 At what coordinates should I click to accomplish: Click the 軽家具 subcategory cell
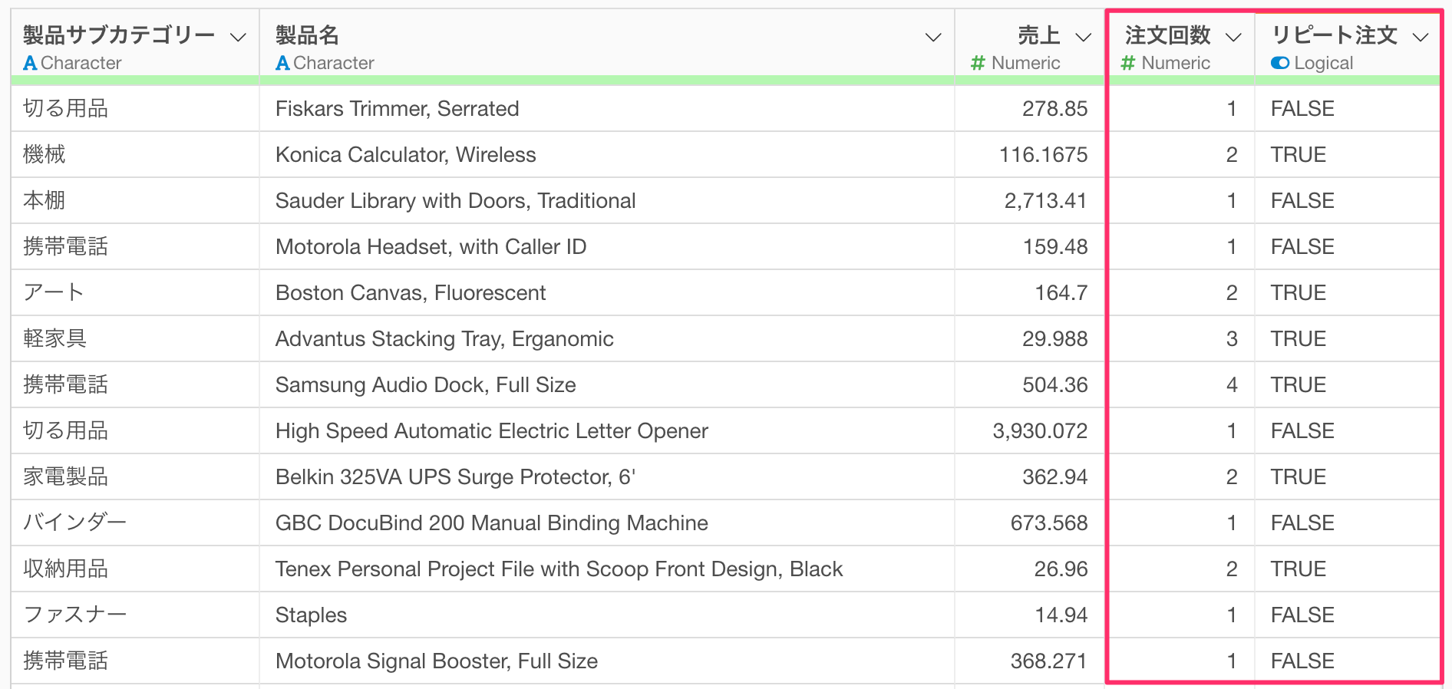coord(135,339)
